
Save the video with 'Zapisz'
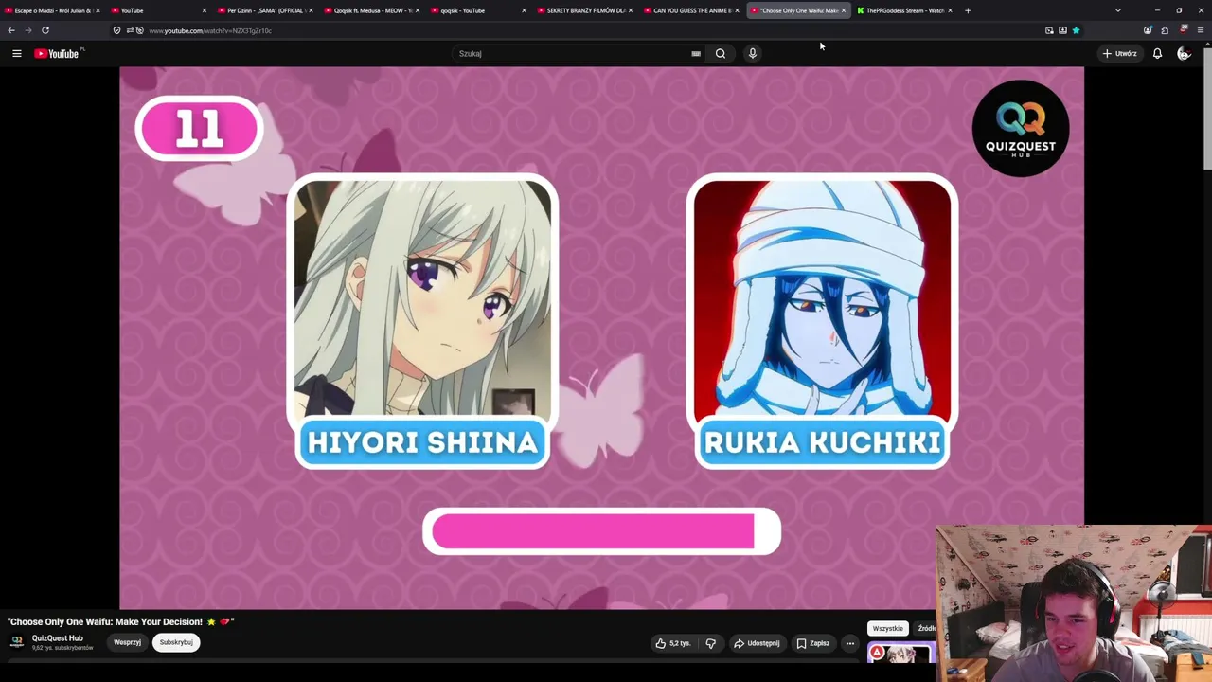(x=813, y=643)
